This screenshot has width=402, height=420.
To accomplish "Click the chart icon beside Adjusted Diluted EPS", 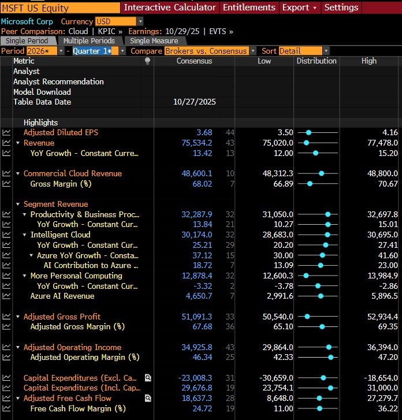I will pos(6,132).
